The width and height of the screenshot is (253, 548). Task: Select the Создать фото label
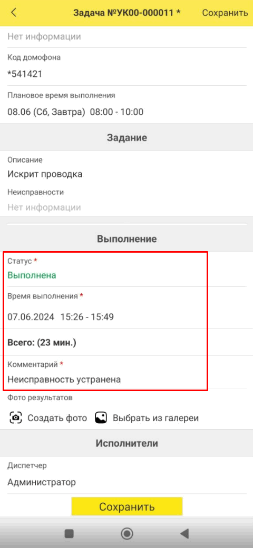coord(57,417)
